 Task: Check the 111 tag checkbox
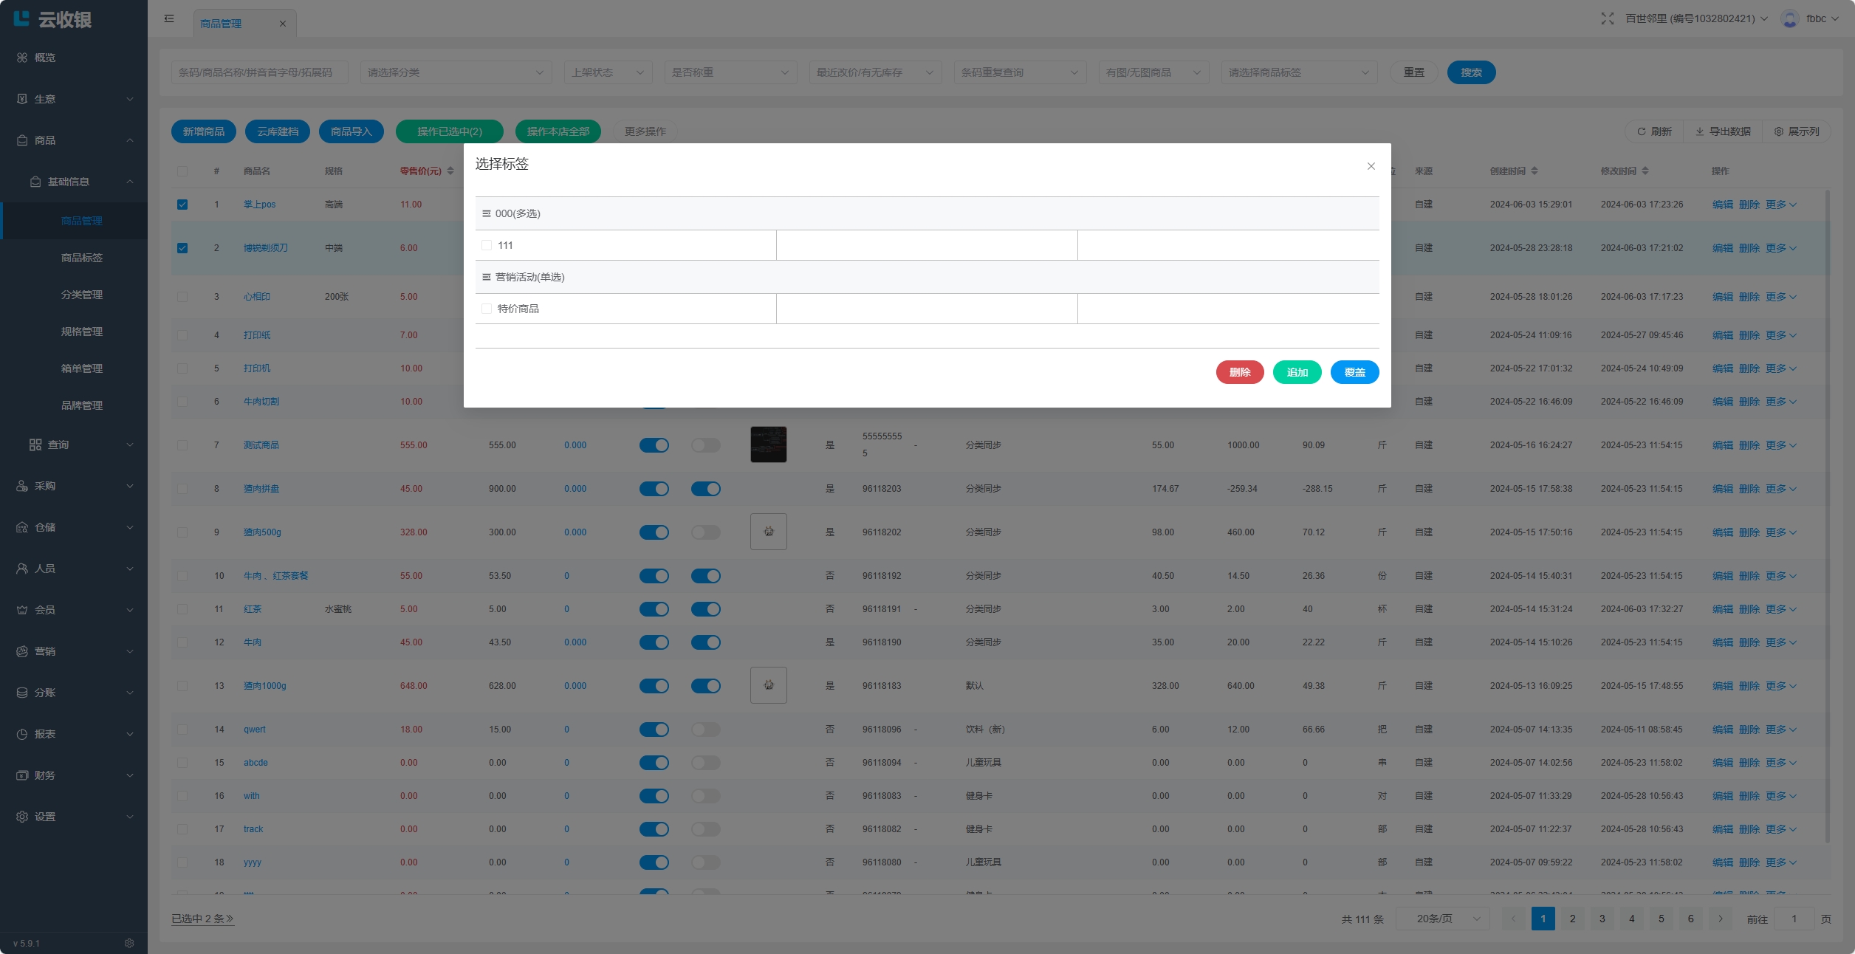pos(487,245)
